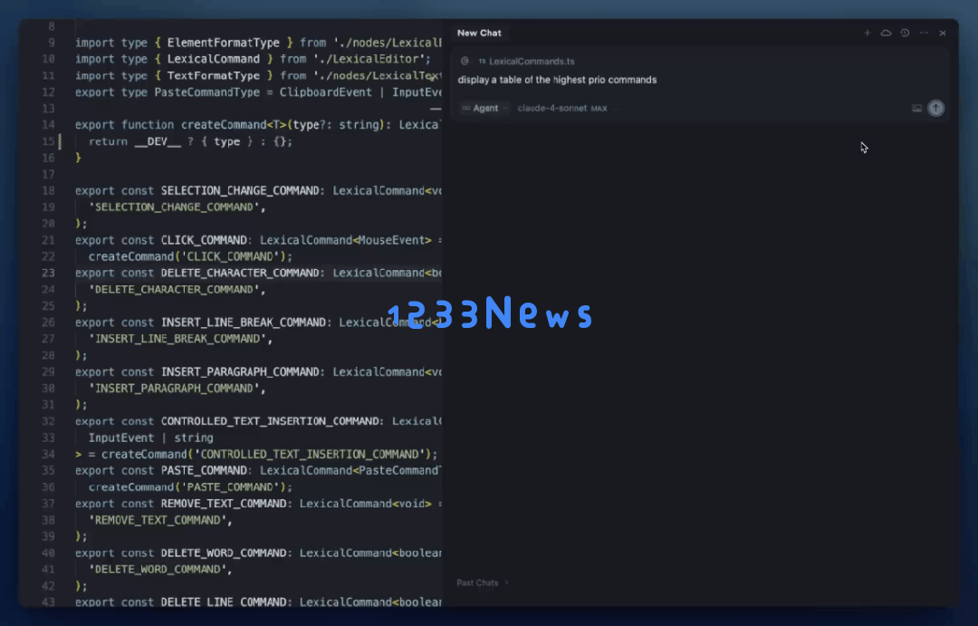Click DELETE_WORD_COMMAND constant on line 40
Viewport: 978px width, 626px height.
pyautogui.click(x=224, y=553)
